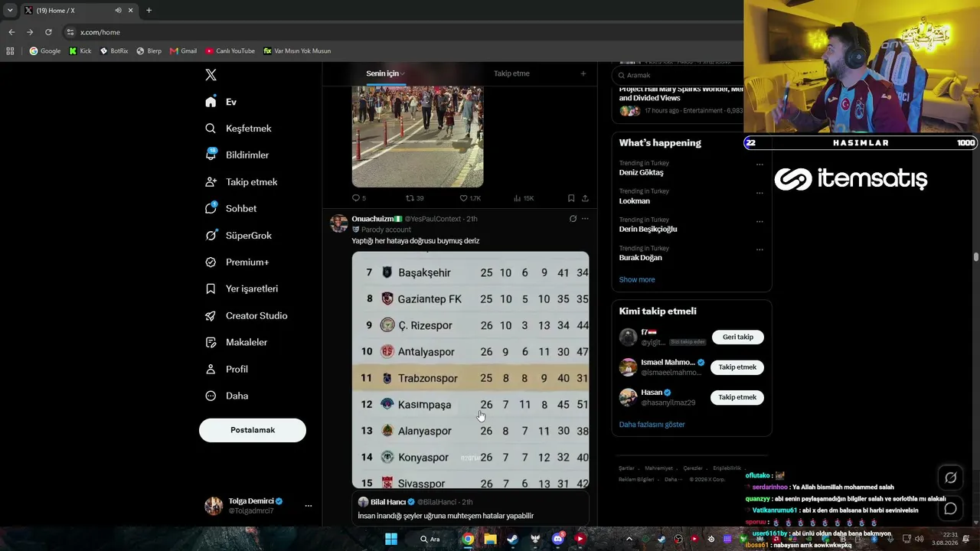Image resolution: width=980 pixels, height=551 pixels.
Task: Open more options for Deniz Göktaş trend
Action: [x=759, y=165]
